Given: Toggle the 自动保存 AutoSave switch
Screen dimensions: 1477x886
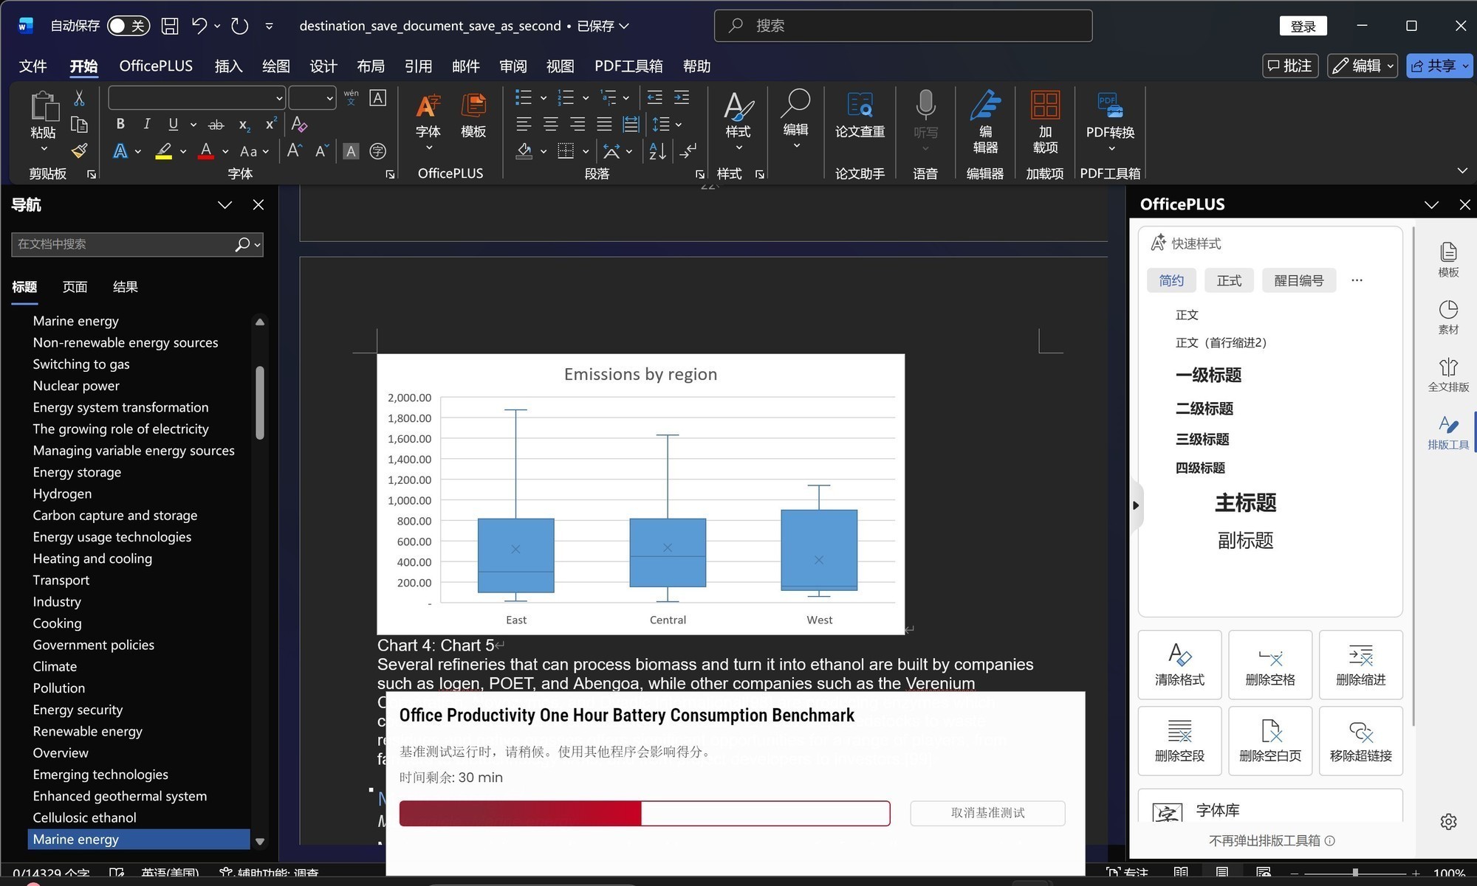Looking at the screenshot, I should point(128,26).
